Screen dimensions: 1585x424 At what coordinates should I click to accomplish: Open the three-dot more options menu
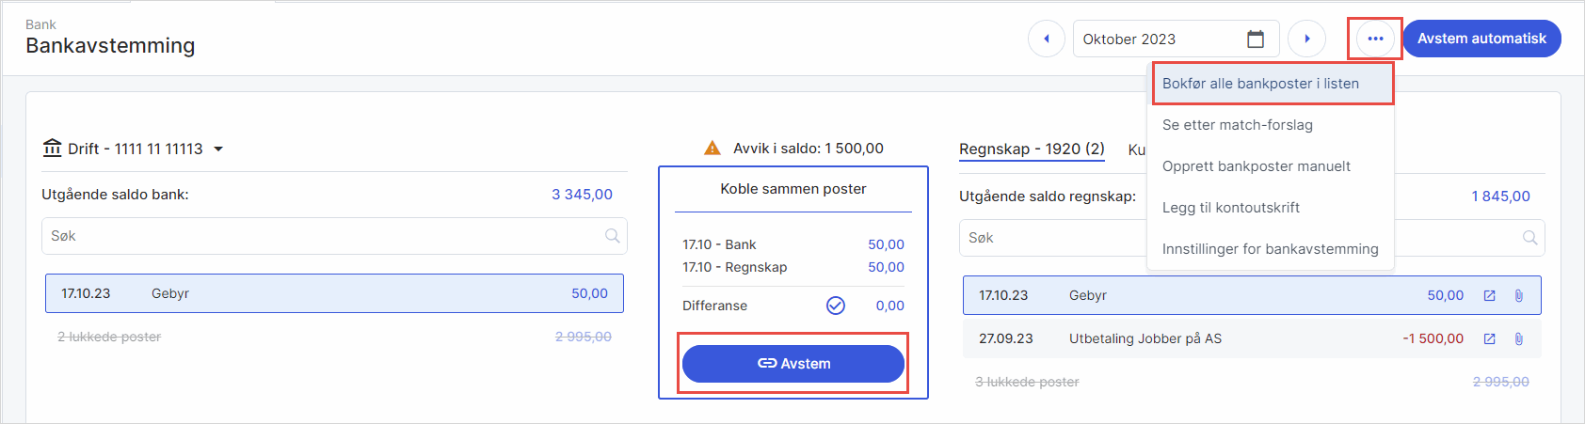1375,39
